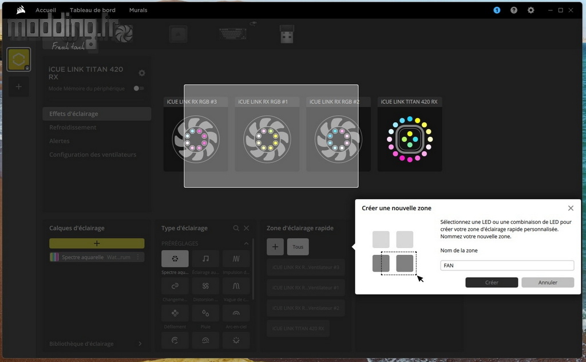This screenshot has height=362, width=586.
Task: Open the Murals menu
Action: (138, 10)
